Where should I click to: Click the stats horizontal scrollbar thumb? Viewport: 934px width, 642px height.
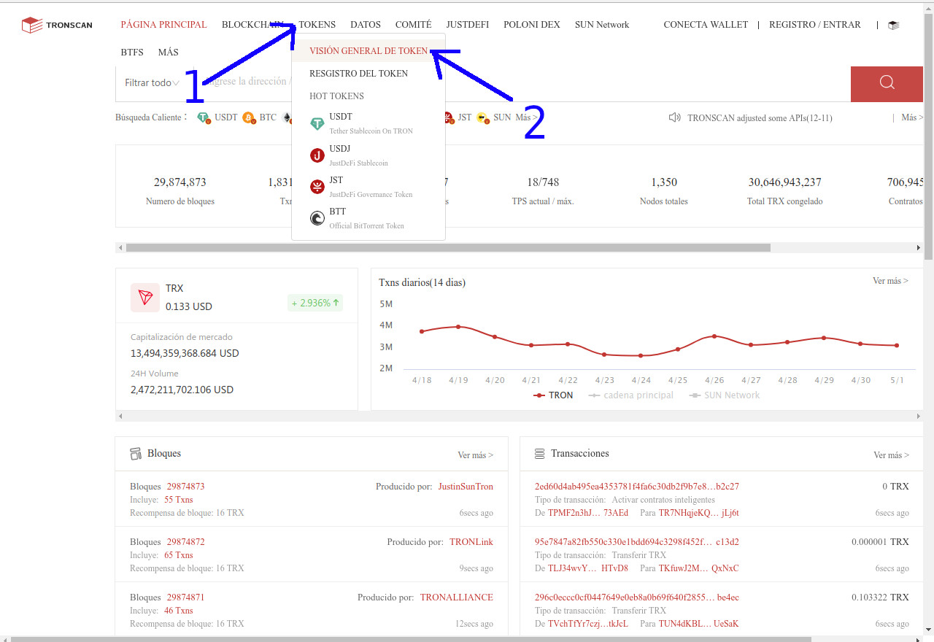(448, 248)
